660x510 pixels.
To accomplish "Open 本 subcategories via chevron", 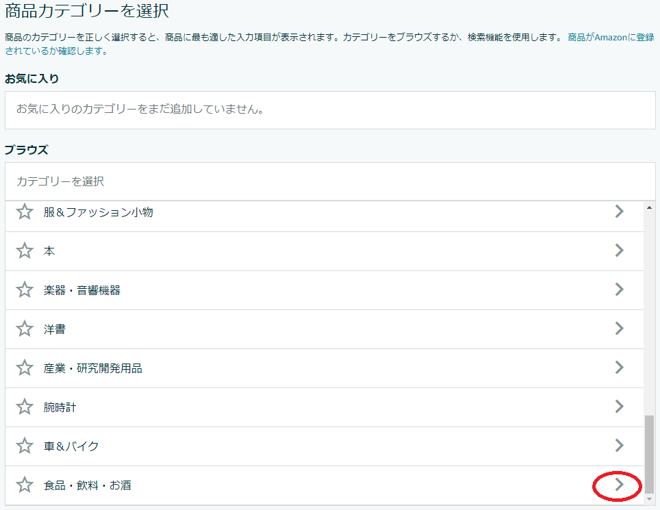I will pyautogui.click(x=619, y=251).
